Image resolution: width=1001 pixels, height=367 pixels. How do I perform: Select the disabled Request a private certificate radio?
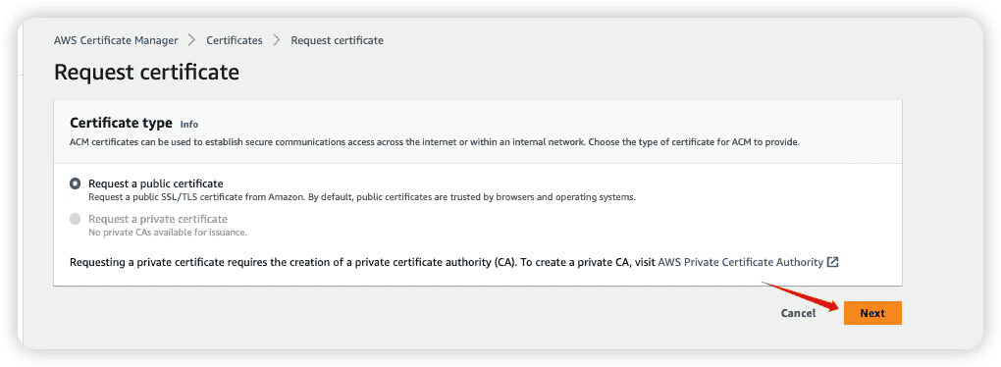pyautogui.click(x=76, y=219)
